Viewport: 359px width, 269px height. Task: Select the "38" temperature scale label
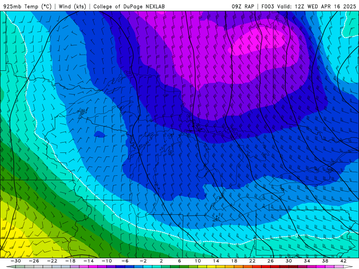[x=325, y=261]
